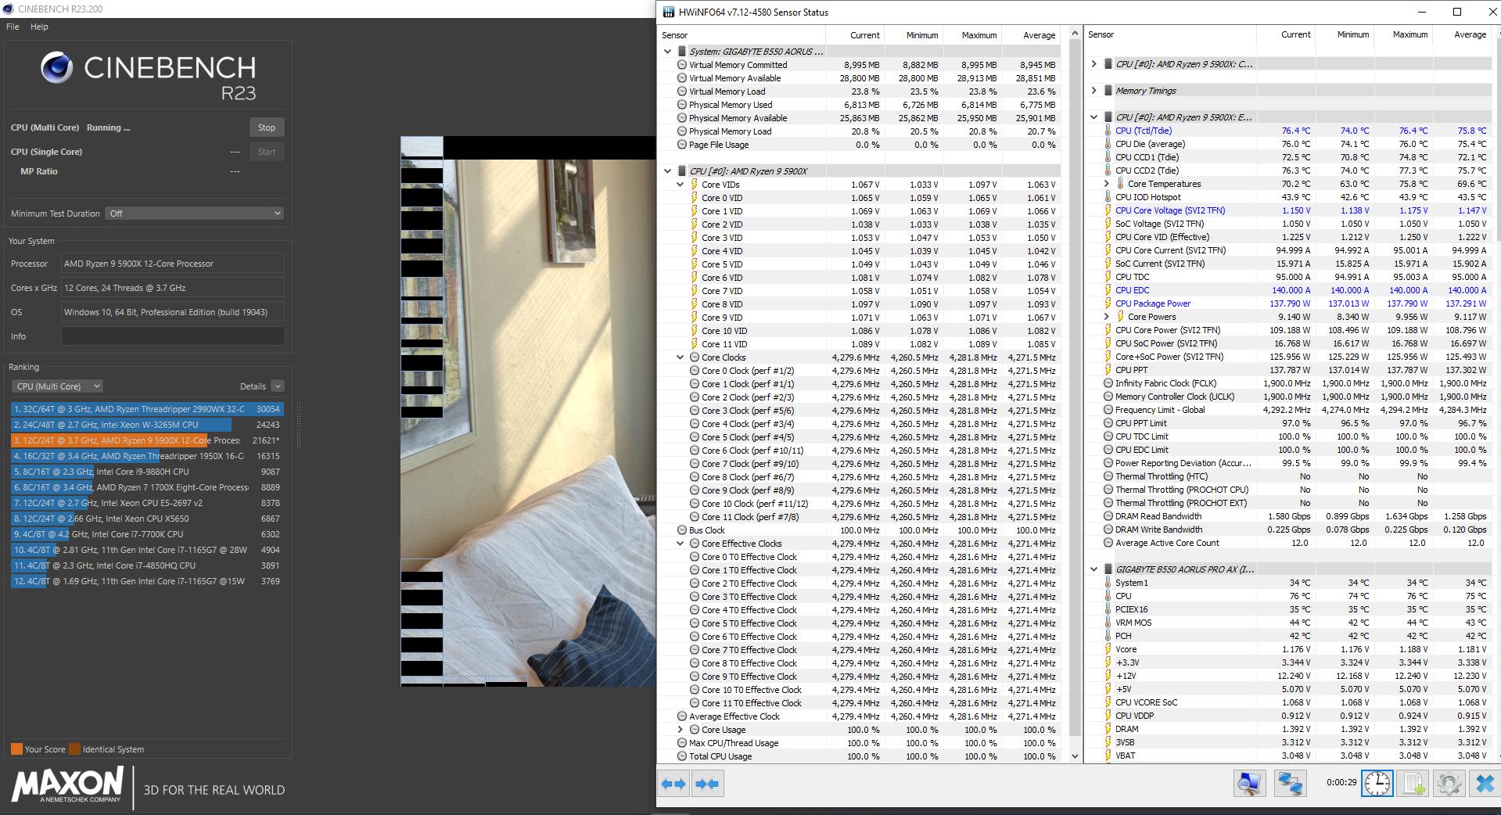Open the Minimum Test Duration dropdown
The height and width of the screenshot is (815, 1501).
pyautogui.click(x=194, y=214)
